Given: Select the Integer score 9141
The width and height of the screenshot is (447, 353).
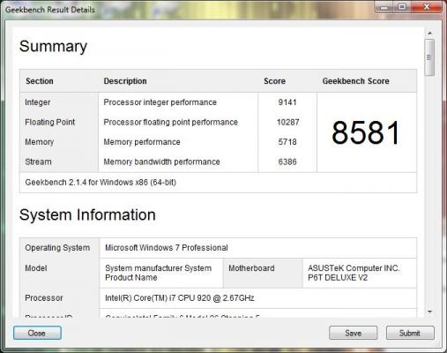Looking at the screenshot, I should pos(287,102).
